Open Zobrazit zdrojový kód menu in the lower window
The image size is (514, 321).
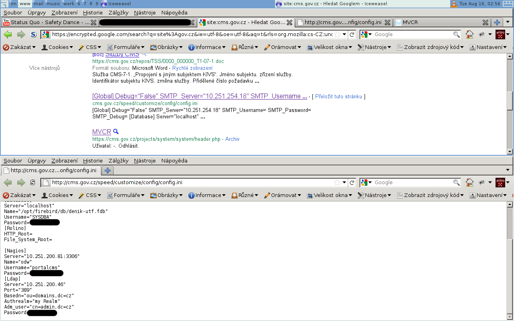[430, 195]
